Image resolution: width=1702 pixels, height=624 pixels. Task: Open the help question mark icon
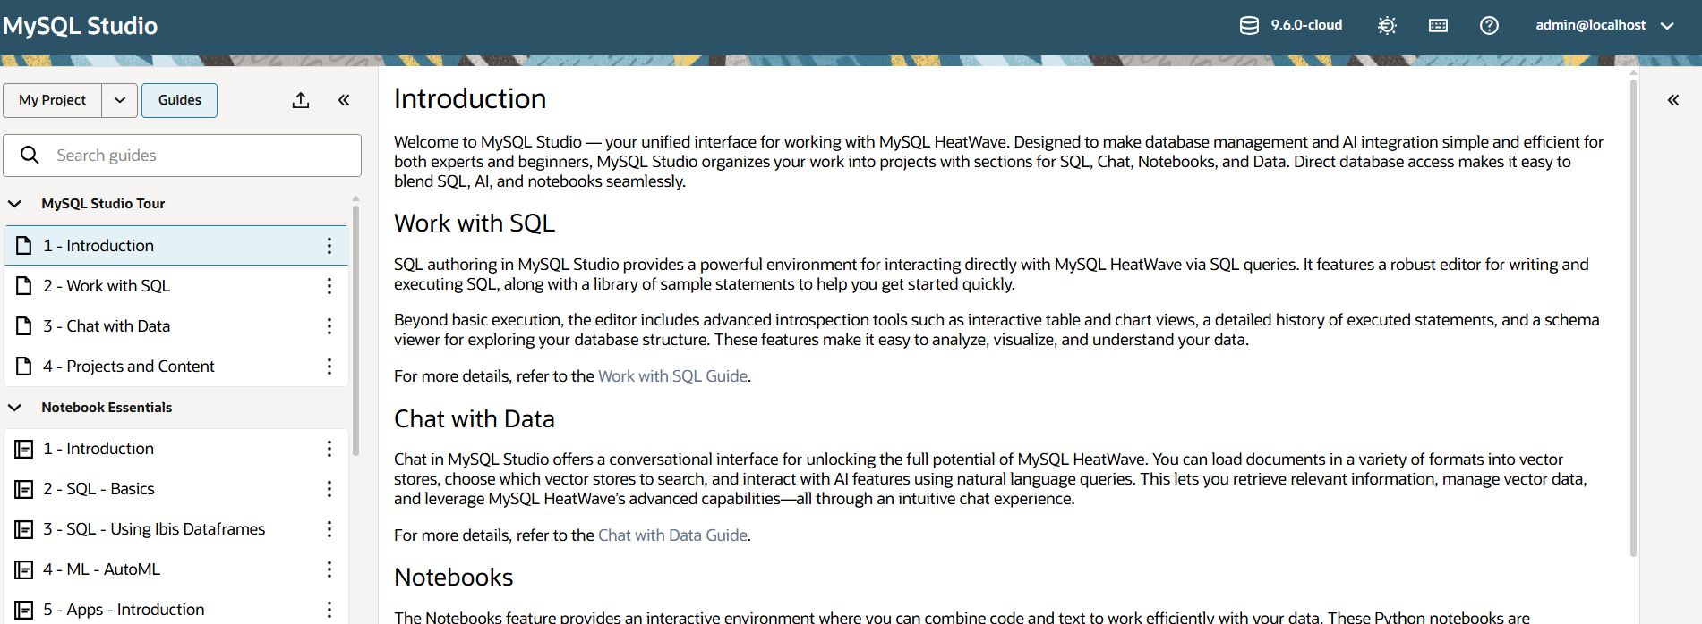coord(1489,25)
